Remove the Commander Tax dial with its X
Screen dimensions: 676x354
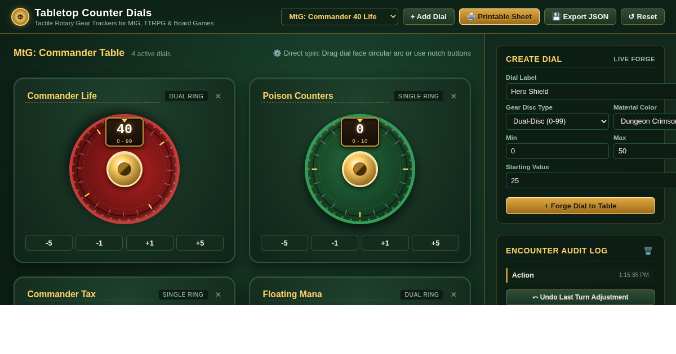point(218,294)
